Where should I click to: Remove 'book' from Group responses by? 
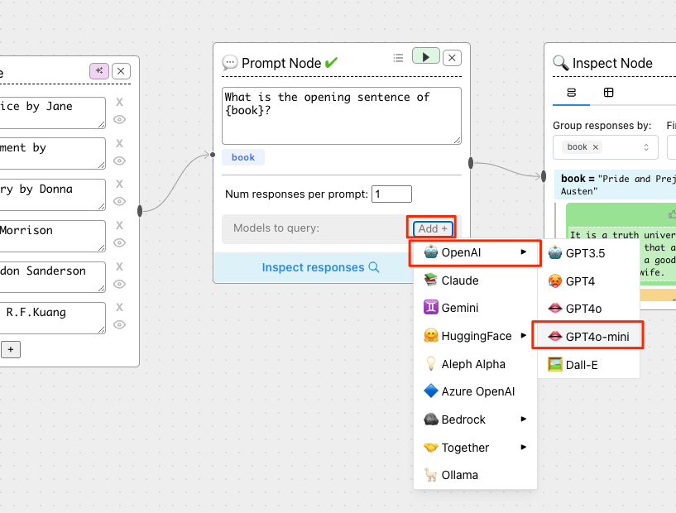point(596,147)
